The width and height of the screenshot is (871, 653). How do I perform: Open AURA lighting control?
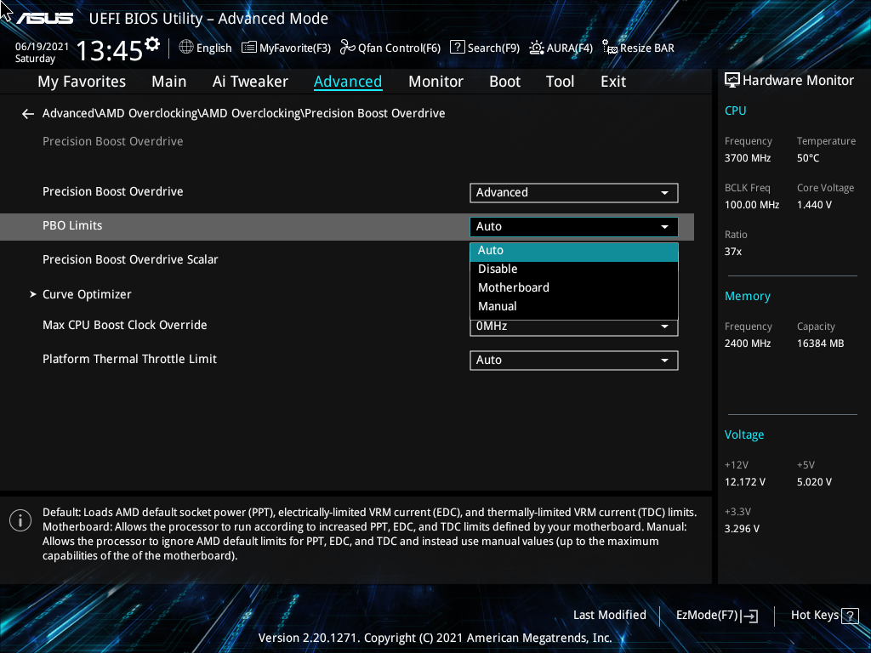561,48
